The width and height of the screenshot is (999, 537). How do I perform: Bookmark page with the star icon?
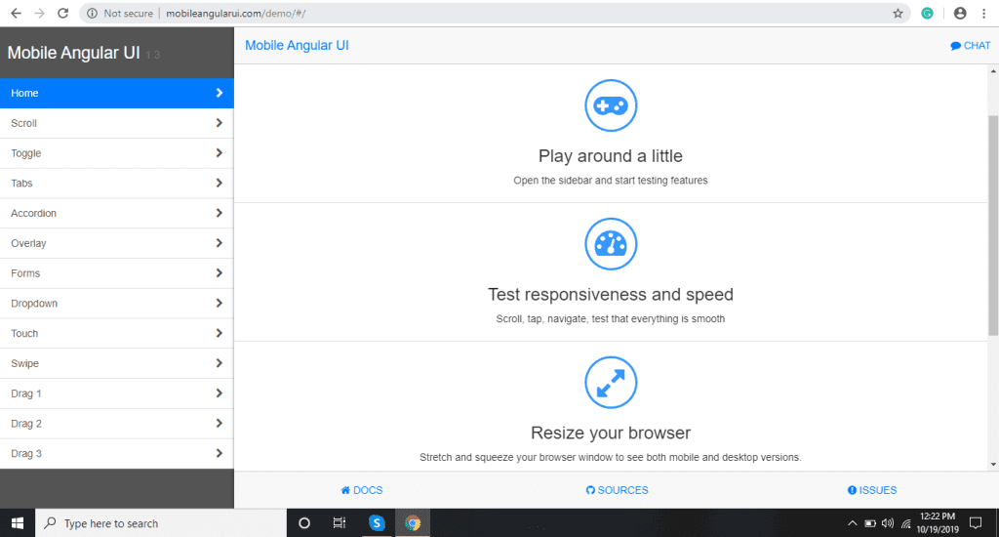[898, 14]
